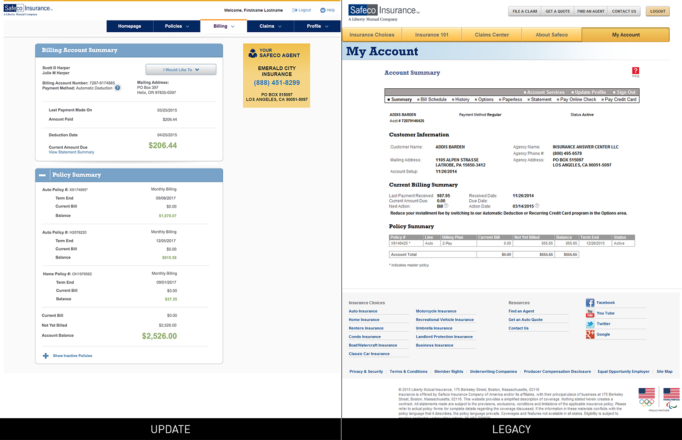Screen dimensions: 682x440
Task: Select Bill Schedule in account submenu
Action: [433, 99]
